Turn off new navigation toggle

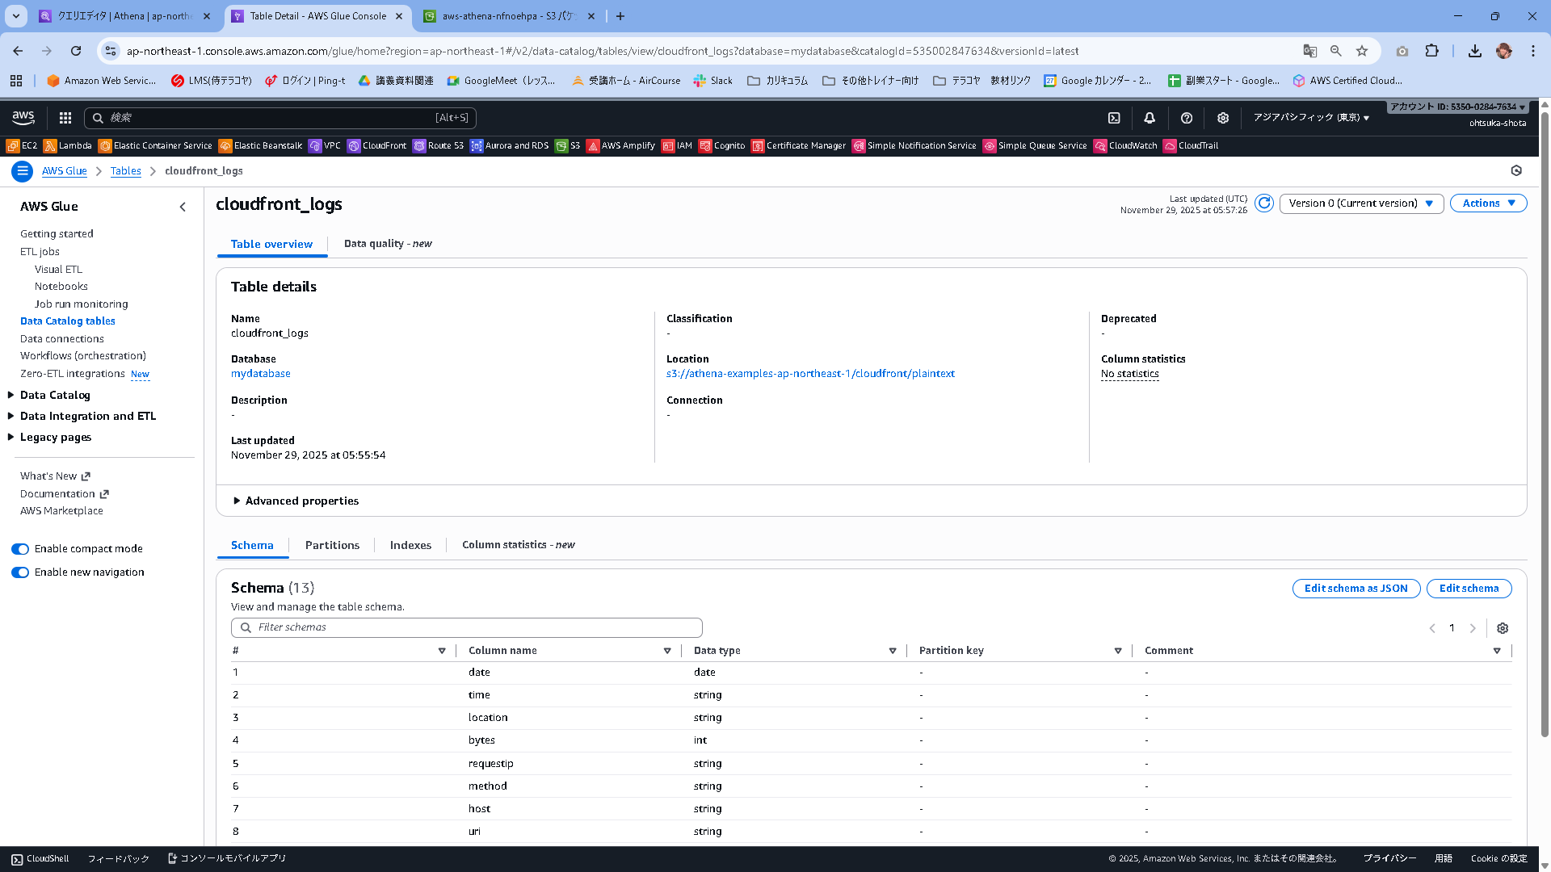[20, 572]
